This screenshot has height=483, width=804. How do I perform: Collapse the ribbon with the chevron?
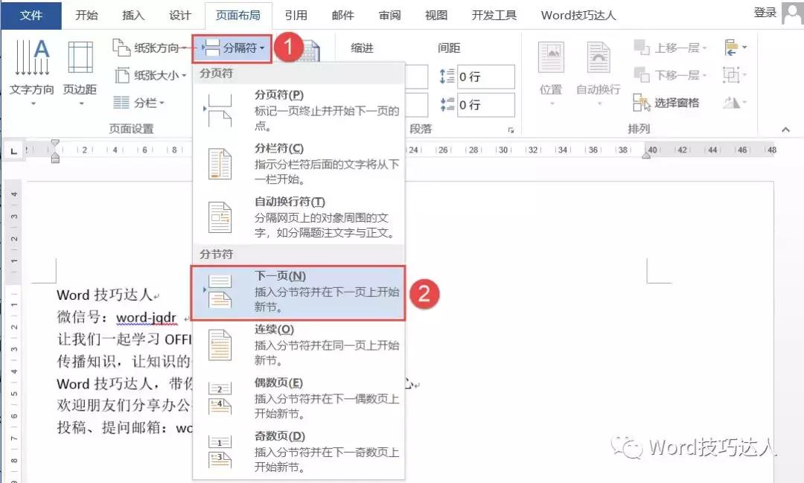click(x=785, y=128)
